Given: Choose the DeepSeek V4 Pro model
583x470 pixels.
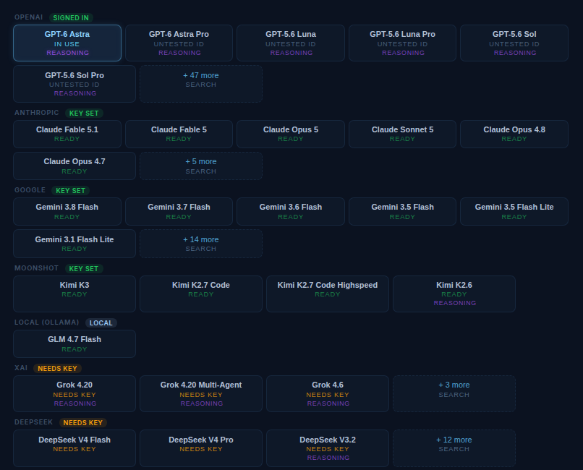Looking at the screenshot, I should 201,448.
